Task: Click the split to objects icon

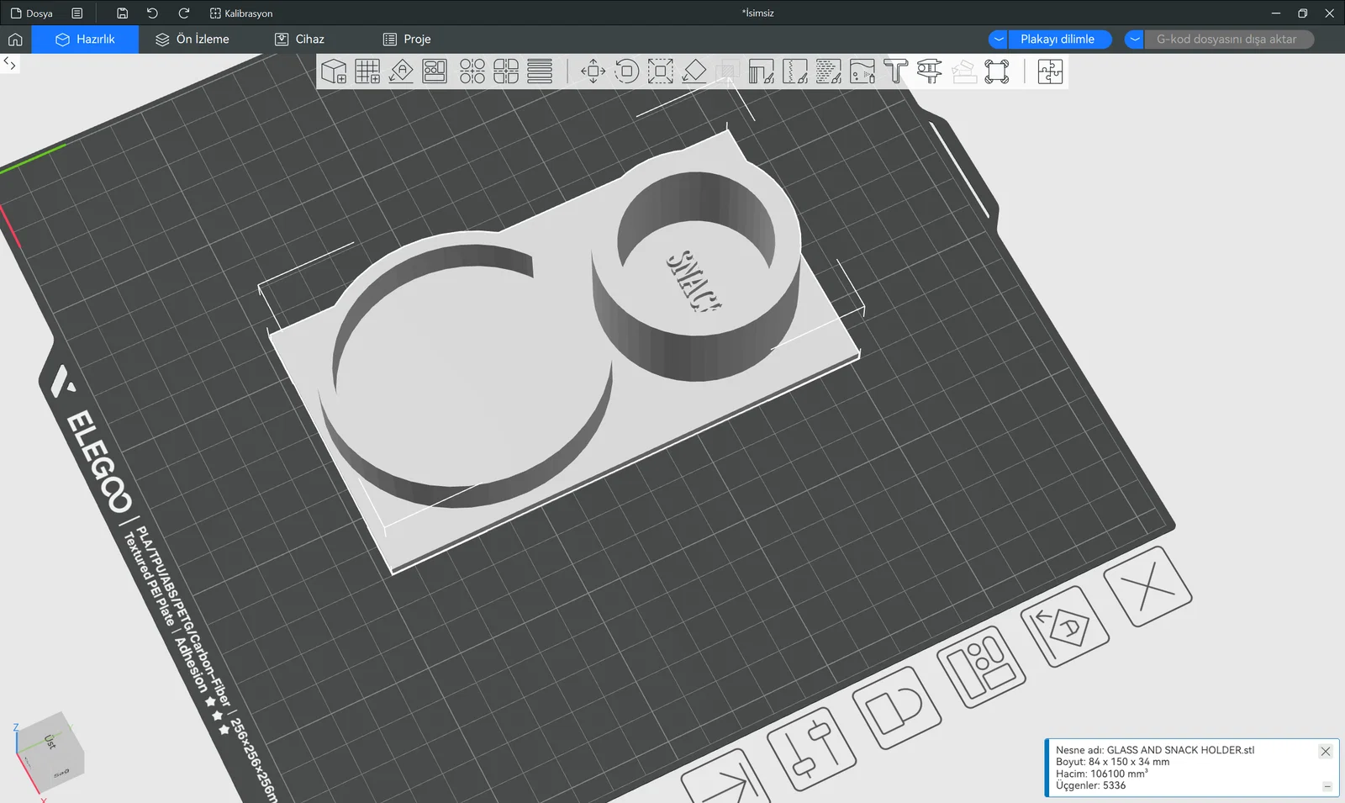Action: 472,71
